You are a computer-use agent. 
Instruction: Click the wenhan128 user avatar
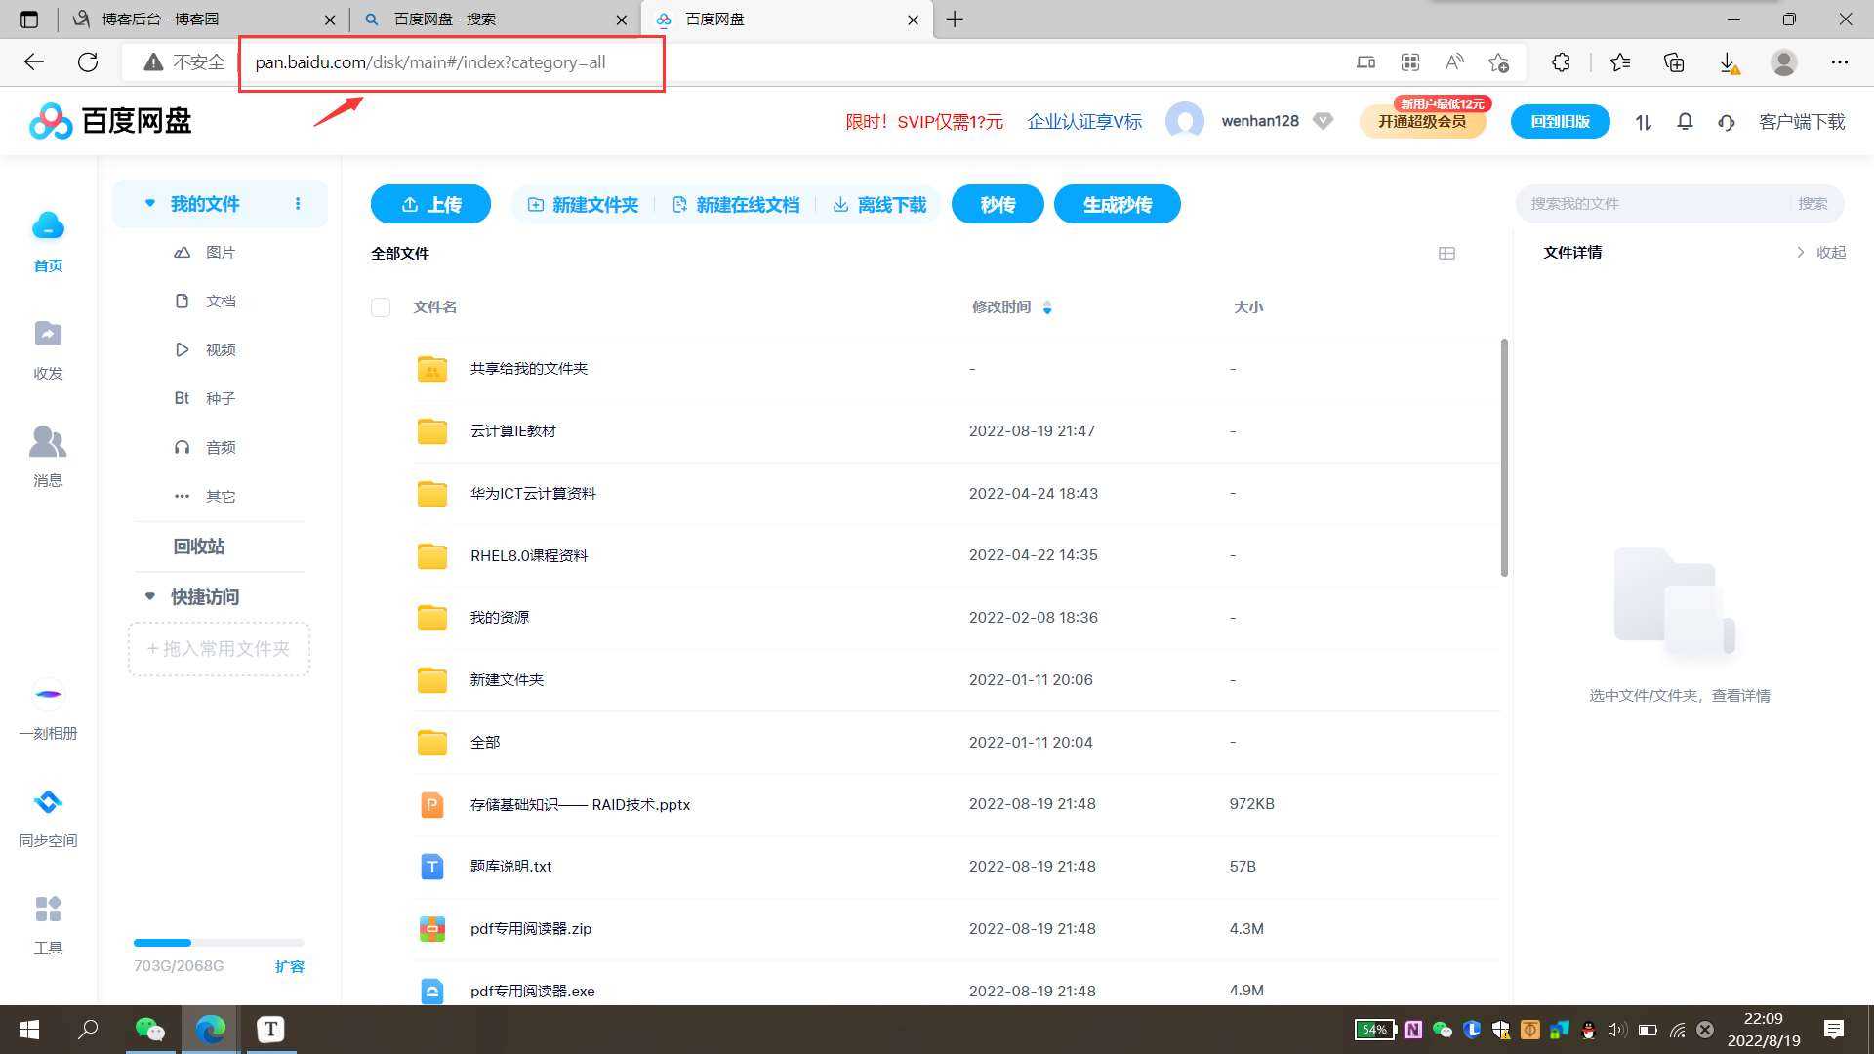1185,121
